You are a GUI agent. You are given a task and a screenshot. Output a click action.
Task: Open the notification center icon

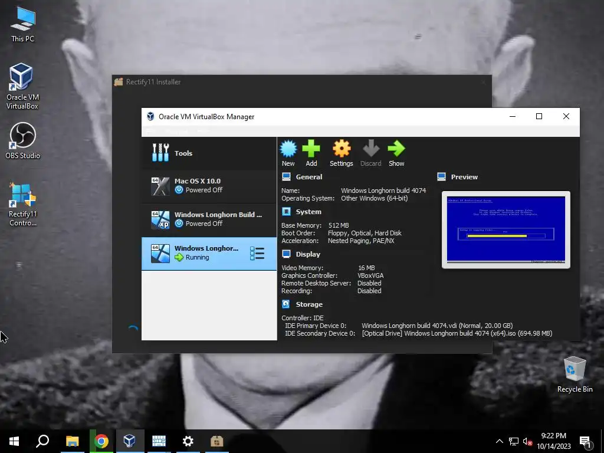(x=586, y=442)
